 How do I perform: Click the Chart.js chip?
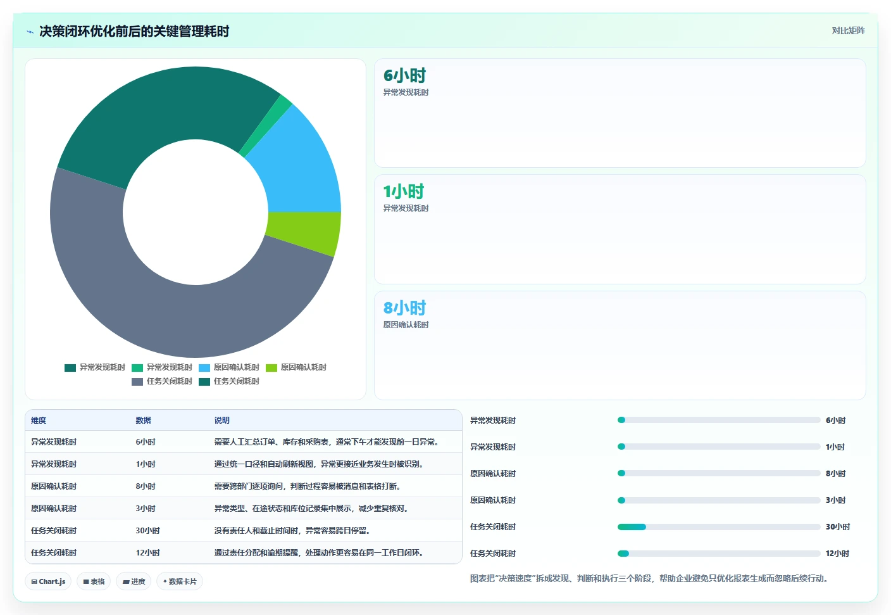click(48, 581)
